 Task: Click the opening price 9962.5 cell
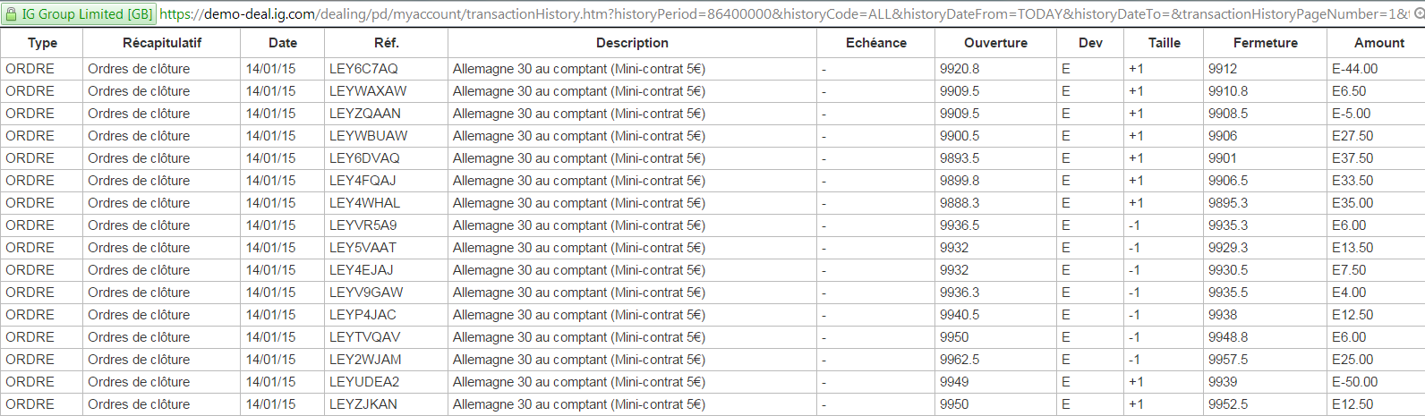tap(960, 360)
